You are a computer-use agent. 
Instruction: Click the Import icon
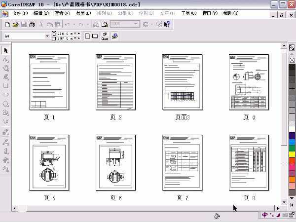96,24
